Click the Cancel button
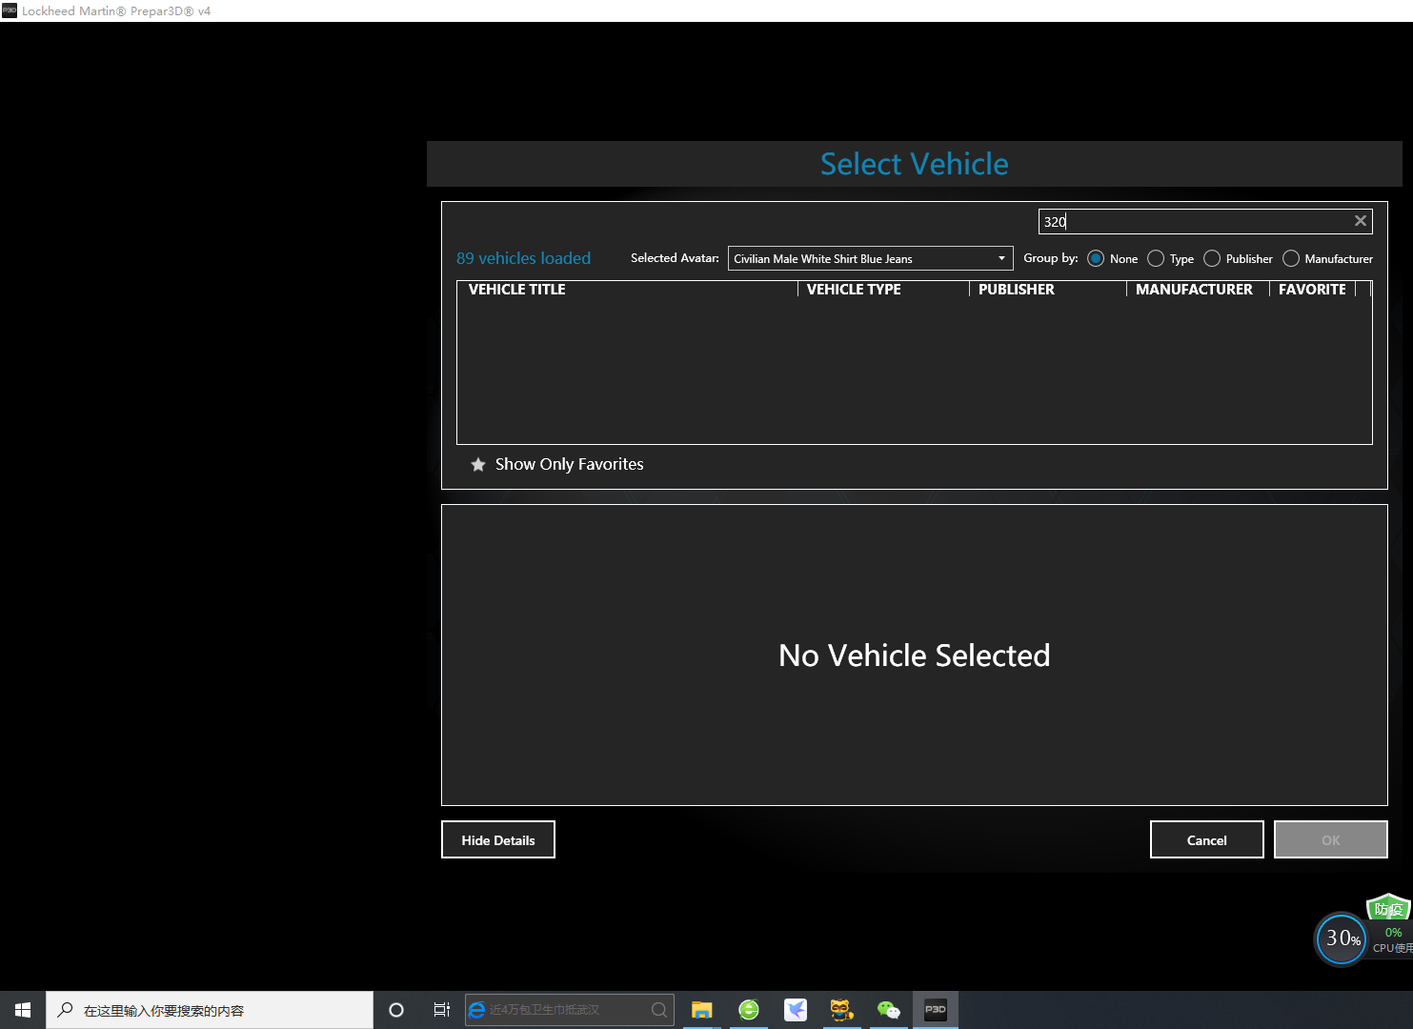The width and height of the screenshot is (1413, 1029). [x=1207, y=839]
